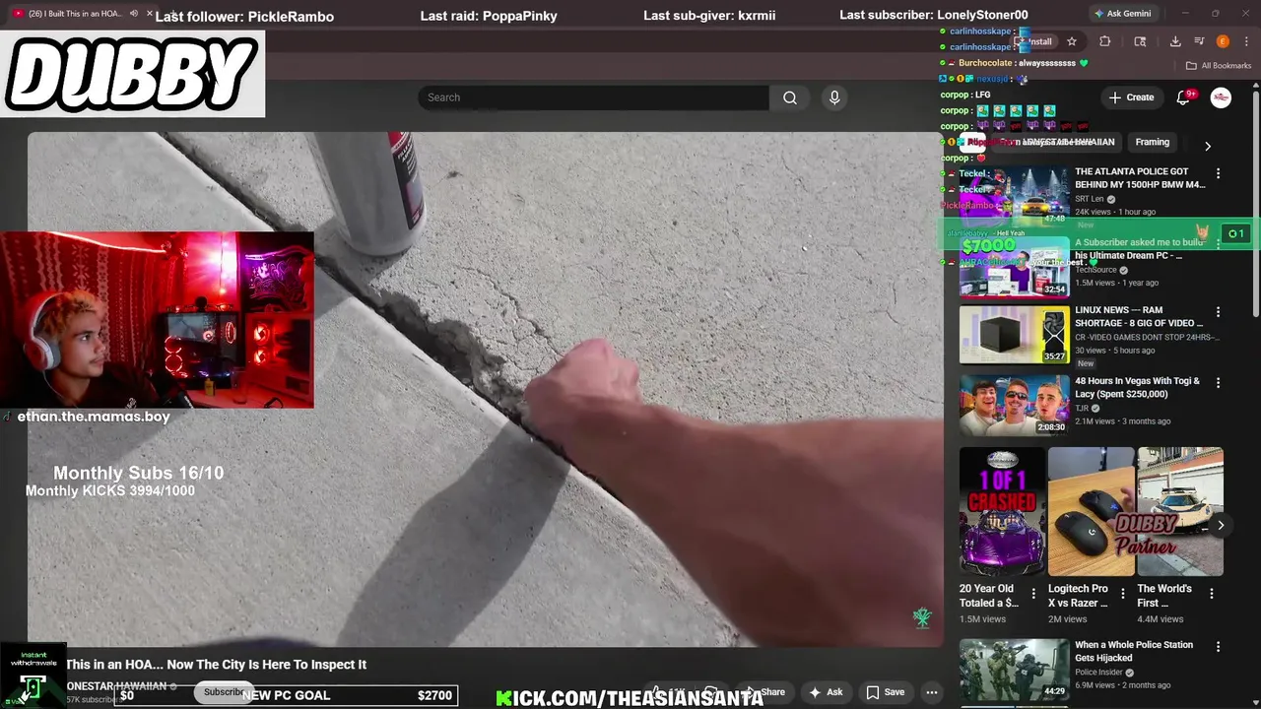The image size is (1261, 709).
Task: Play the Logitech Pro X vs Razer short
Action: [x=1092, y=511]
